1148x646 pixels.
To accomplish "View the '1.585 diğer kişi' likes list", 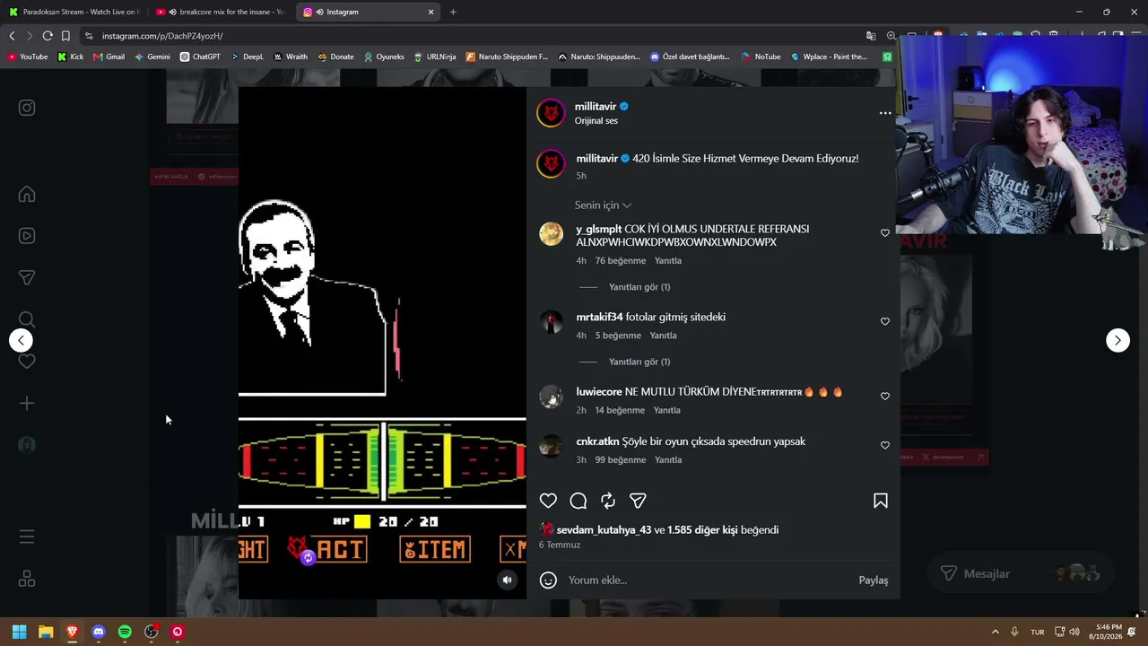I will click(x=702, y=530).
